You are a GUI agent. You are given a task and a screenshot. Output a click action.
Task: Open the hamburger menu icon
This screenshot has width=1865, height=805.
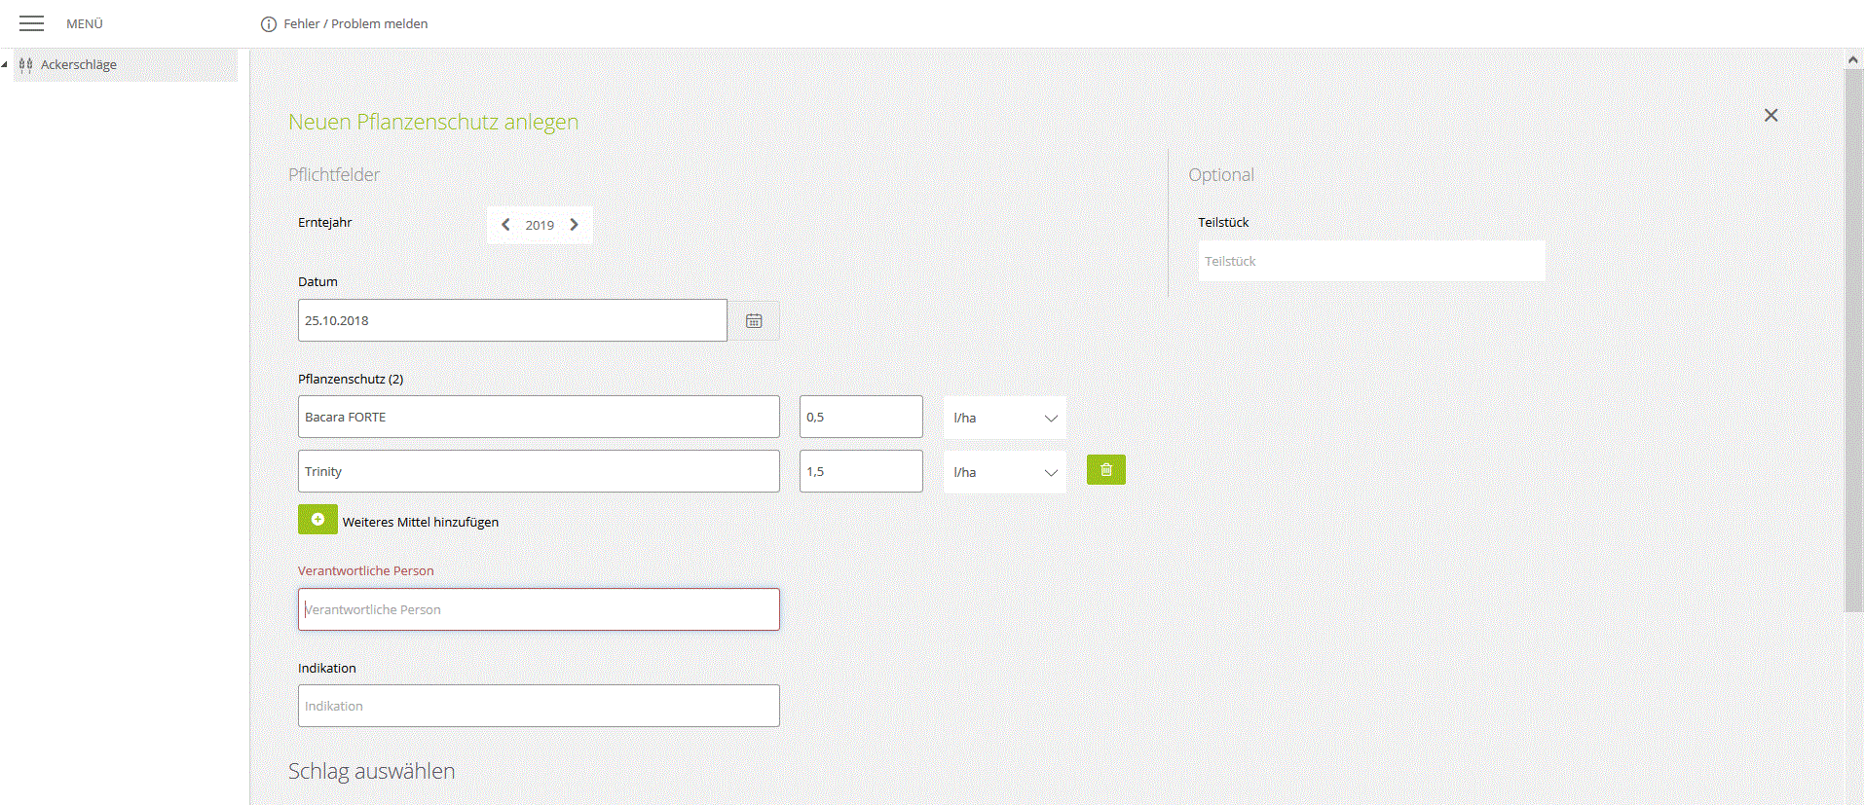32,23
